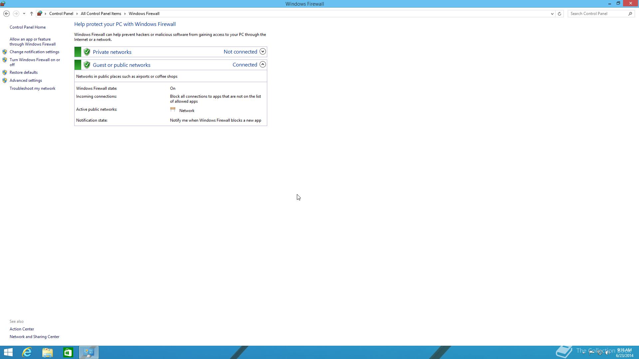Click the network tray icon
639x359 pixels.
point(600,353)
